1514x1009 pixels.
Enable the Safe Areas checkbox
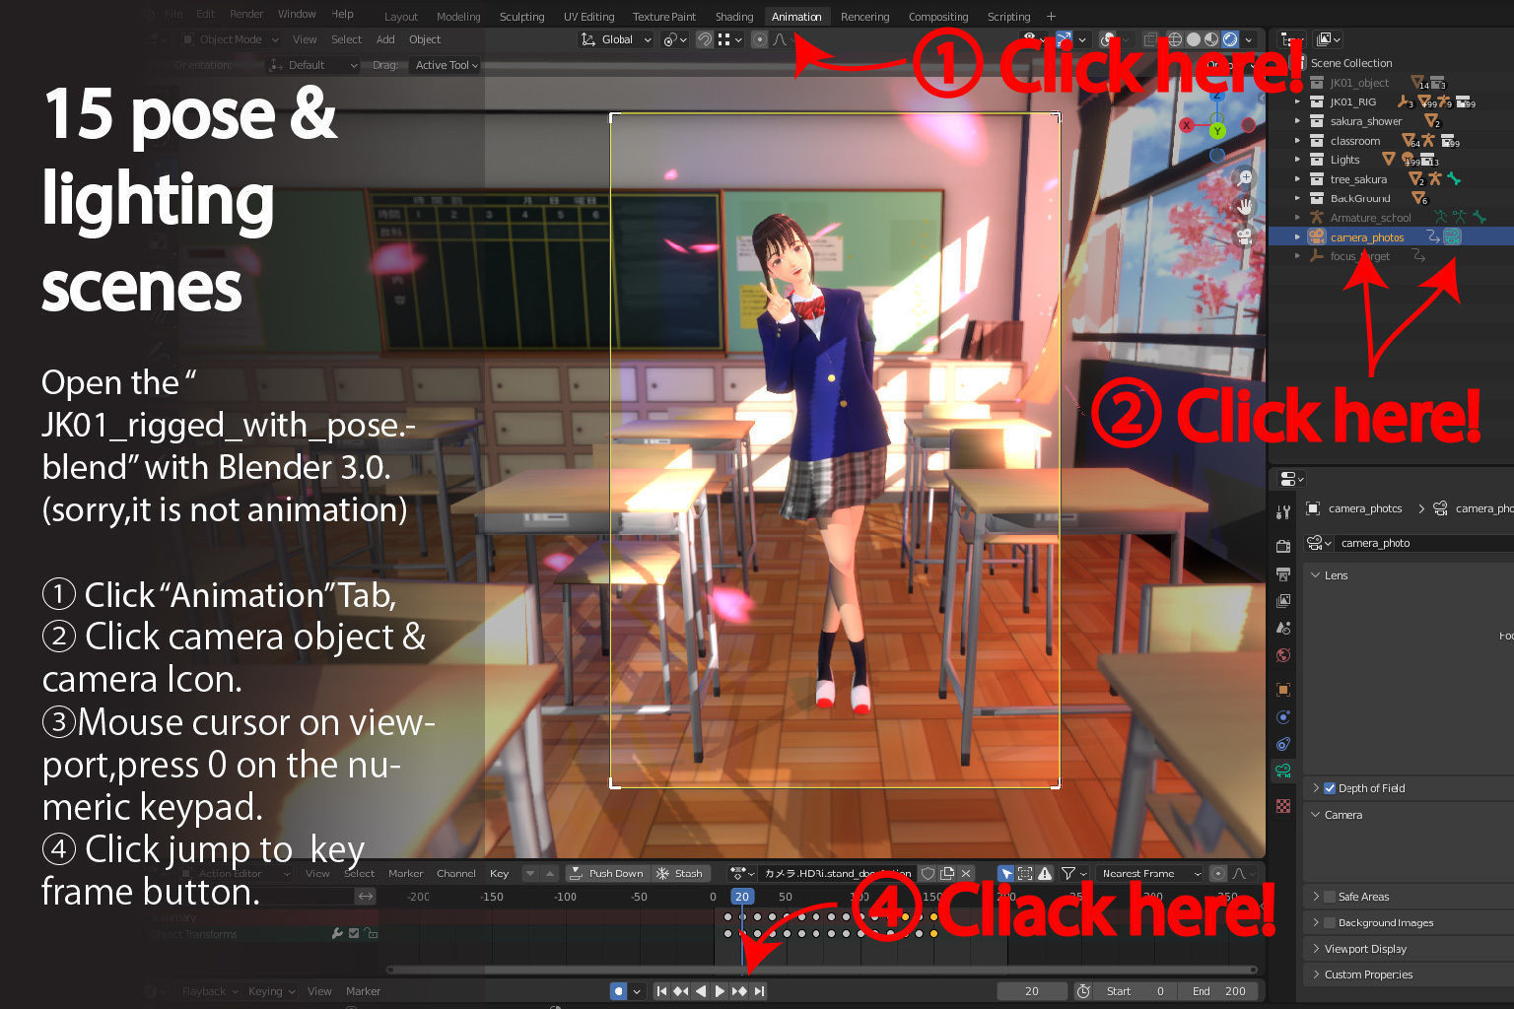tap(1330, 897)
